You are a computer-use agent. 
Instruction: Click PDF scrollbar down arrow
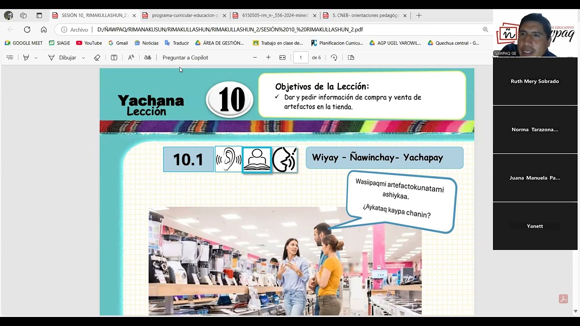click(575, 311)
